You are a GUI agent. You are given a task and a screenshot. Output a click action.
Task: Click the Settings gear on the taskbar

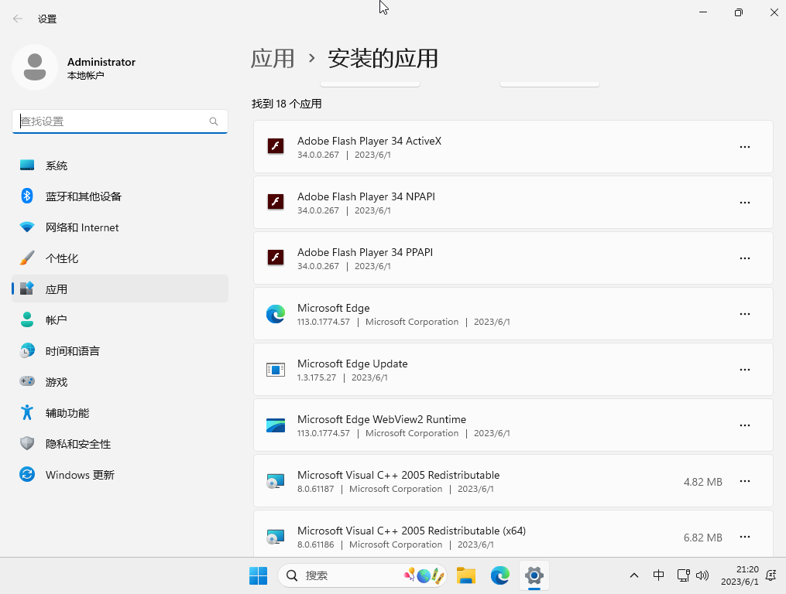(534, 576)
